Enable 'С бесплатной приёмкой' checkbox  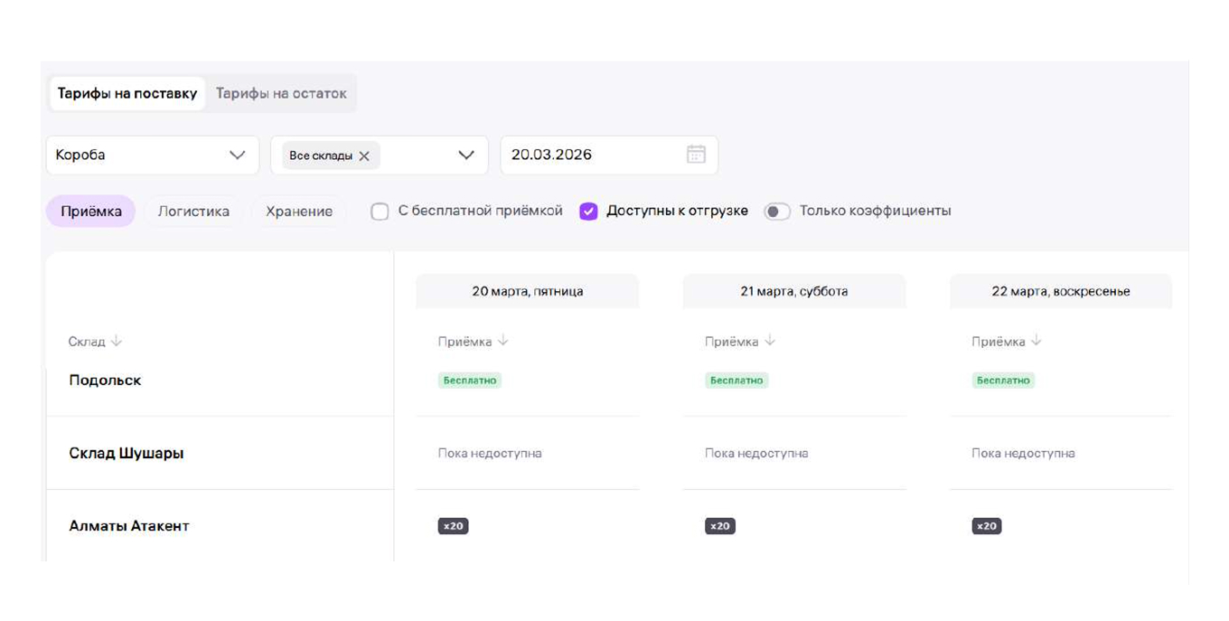380,212
